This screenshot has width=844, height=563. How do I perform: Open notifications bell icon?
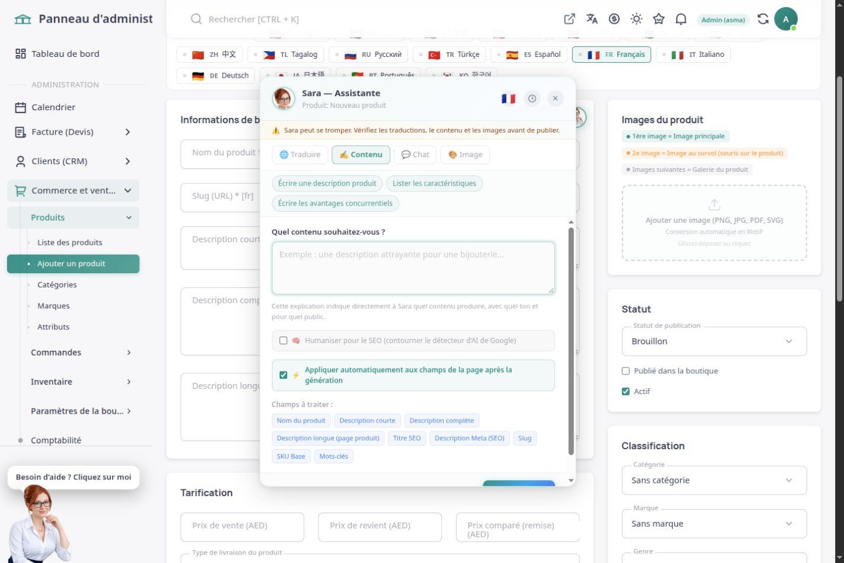coord(681,19)
